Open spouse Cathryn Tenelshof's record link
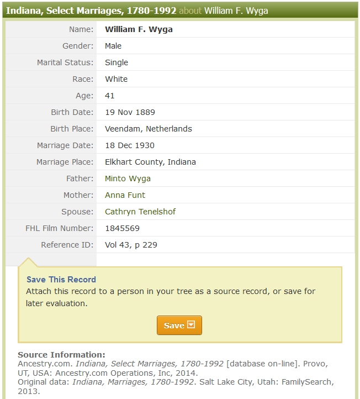This screenshot has height=399, width=360. 140,212
